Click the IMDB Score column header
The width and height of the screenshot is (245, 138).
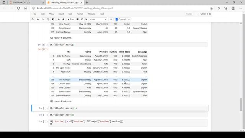124,52
